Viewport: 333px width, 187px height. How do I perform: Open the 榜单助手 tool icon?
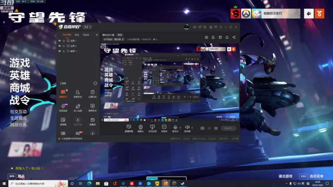[92, 108]
